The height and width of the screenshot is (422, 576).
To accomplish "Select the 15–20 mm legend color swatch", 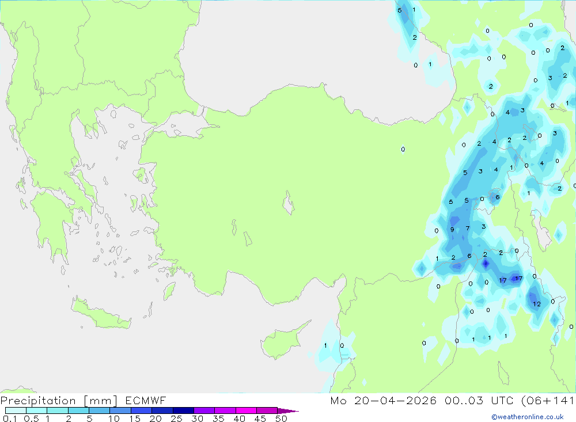I will 142,410.
